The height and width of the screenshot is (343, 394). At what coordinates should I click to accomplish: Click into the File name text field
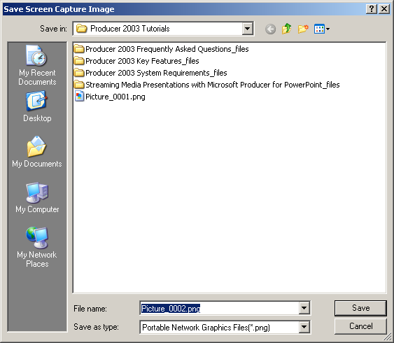pyautogui.click(x=219, y=308)
